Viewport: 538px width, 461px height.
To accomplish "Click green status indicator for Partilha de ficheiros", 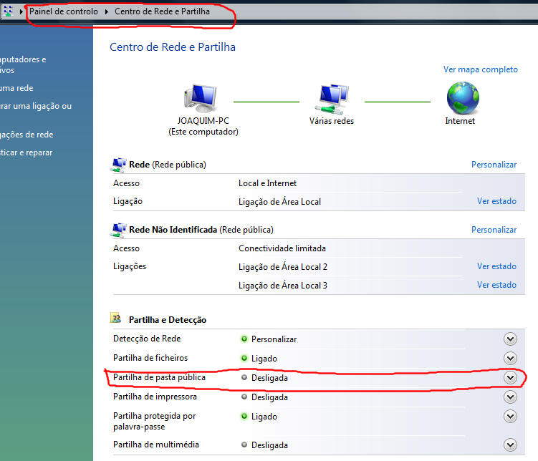I will pos(244,358).
